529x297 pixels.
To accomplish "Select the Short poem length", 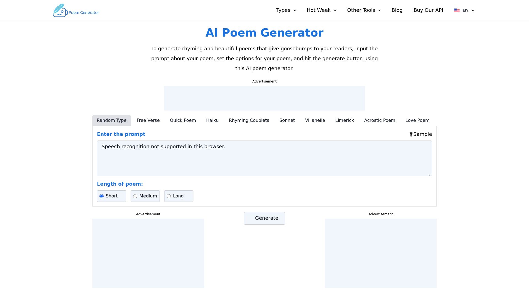I will [102, 196].
